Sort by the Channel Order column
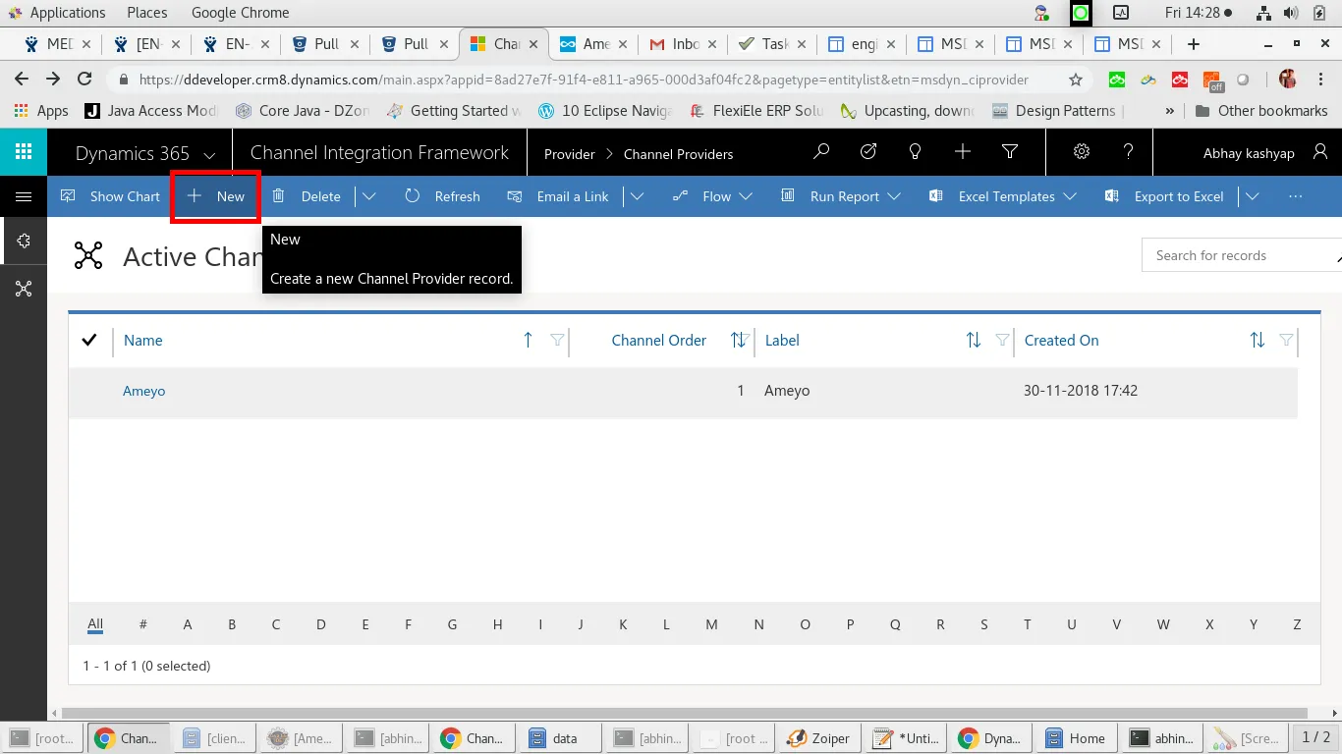Viewport: 1342px width, 754px height. pyautogui.click(x=659, y=341)
